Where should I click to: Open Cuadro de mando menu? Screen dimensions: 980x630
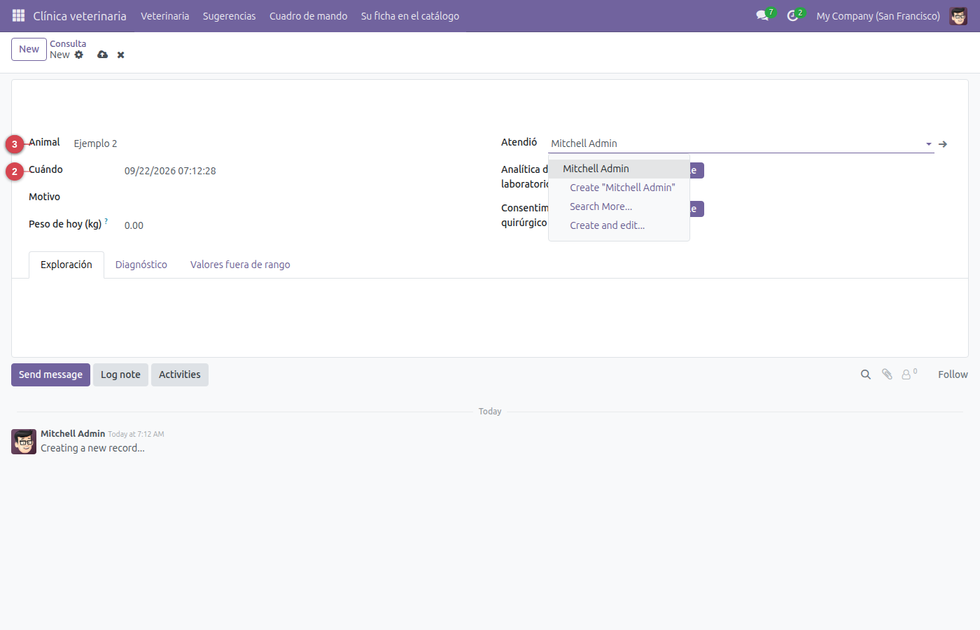click(x=308, y=16)
